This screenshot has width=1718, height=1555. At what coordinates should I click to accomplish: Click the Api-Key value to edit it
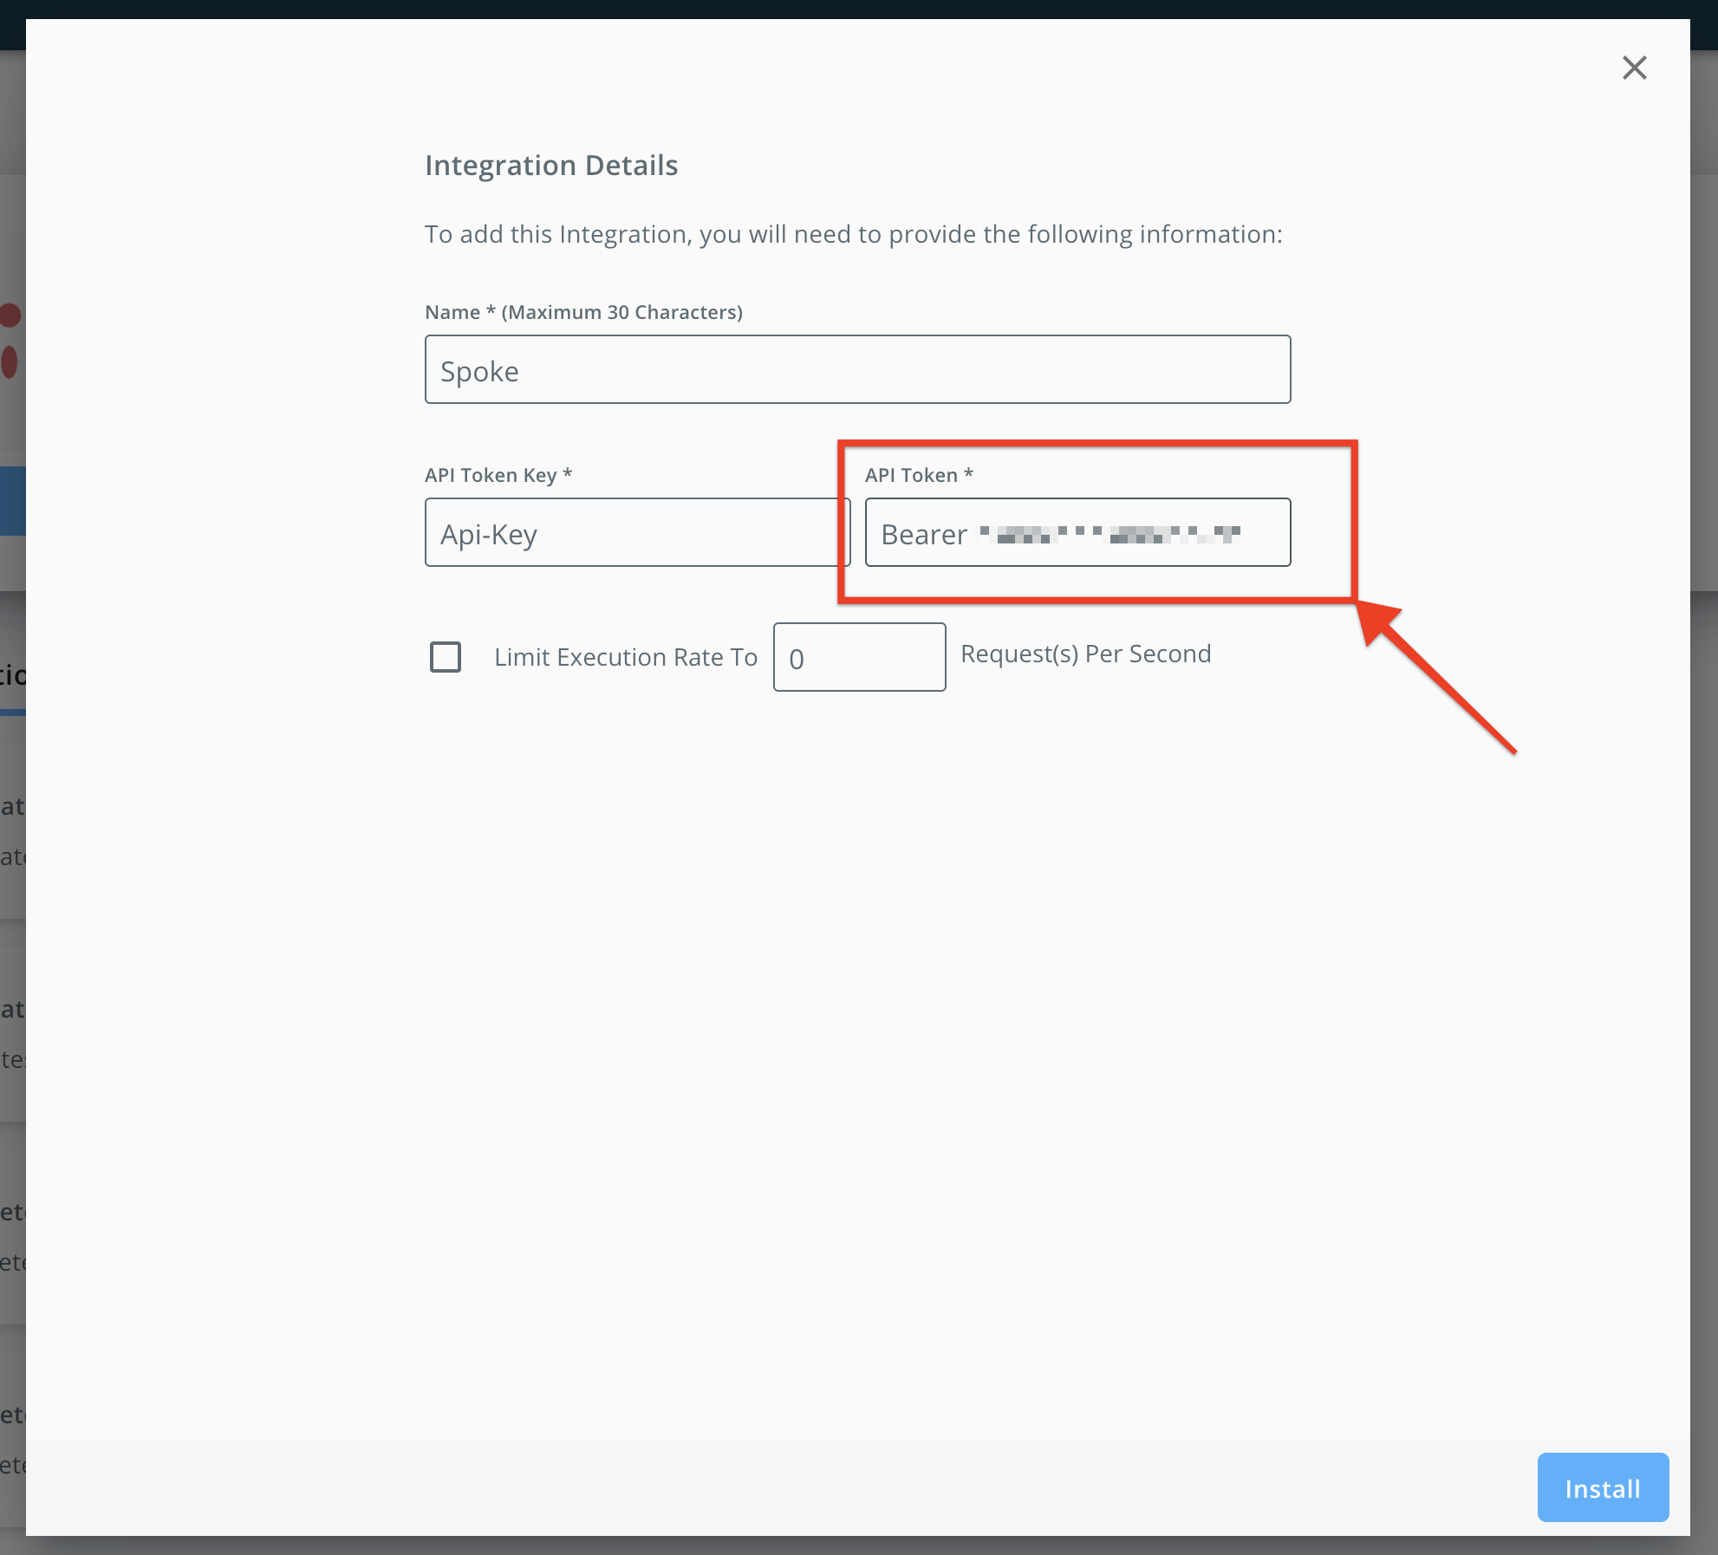[x=487, y=534]
